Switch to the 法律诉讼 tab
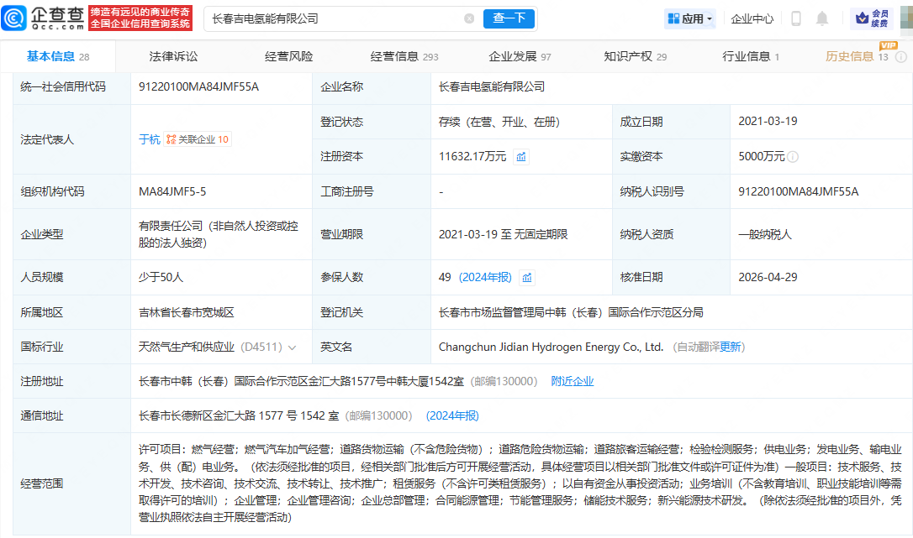The image size is (913, 538). (x=173, y=56)
